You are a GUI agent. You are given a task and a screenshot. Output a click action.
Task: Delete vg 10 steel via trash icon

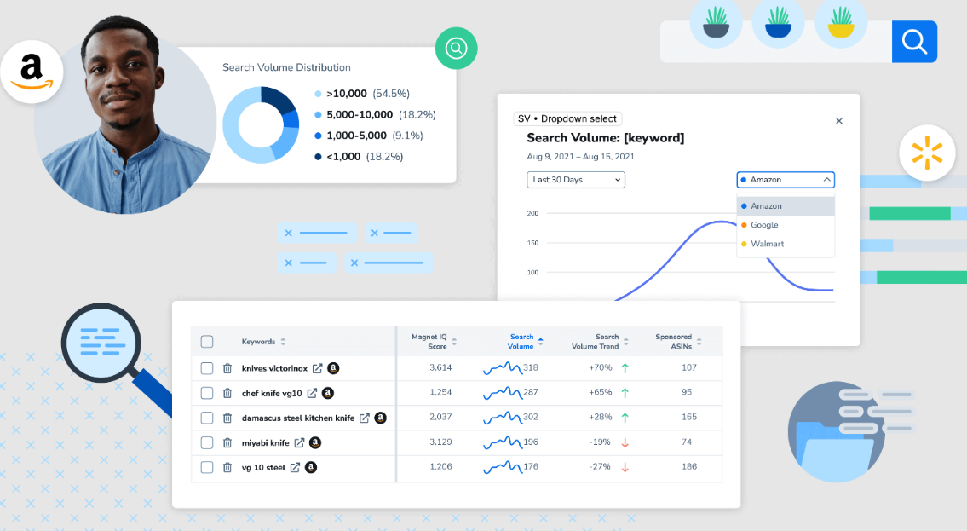pos(227,467)
